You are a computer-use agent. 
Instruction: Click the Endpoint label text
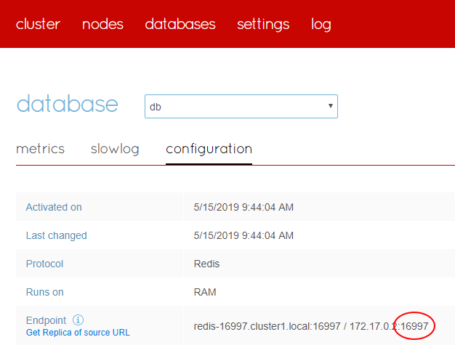(x=46, y=320)
